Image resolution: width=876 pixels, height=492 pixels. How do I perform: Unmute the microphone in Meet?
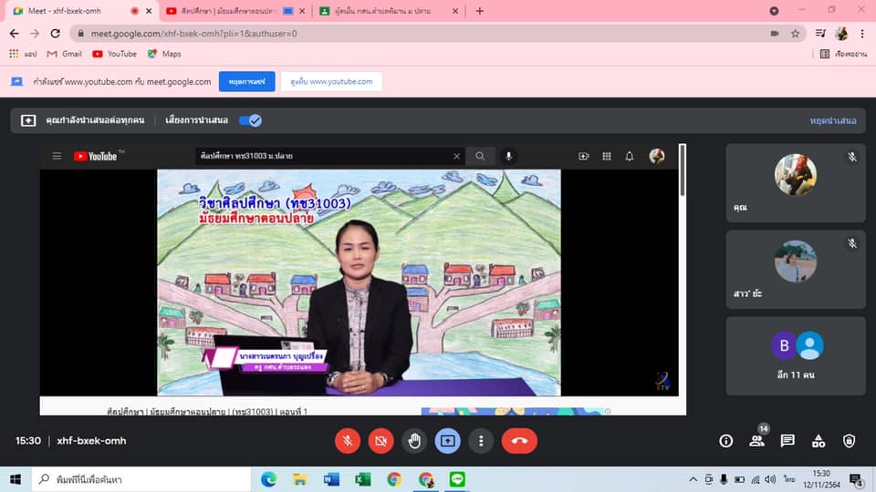coord(347,441)
